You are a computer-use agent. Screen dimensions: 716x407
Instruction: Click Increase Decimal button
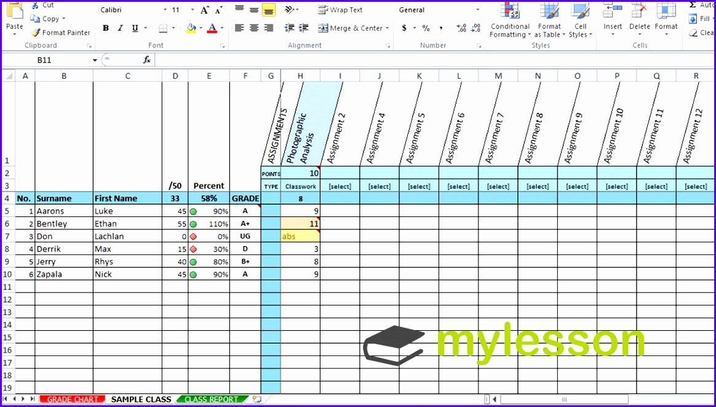462,28
